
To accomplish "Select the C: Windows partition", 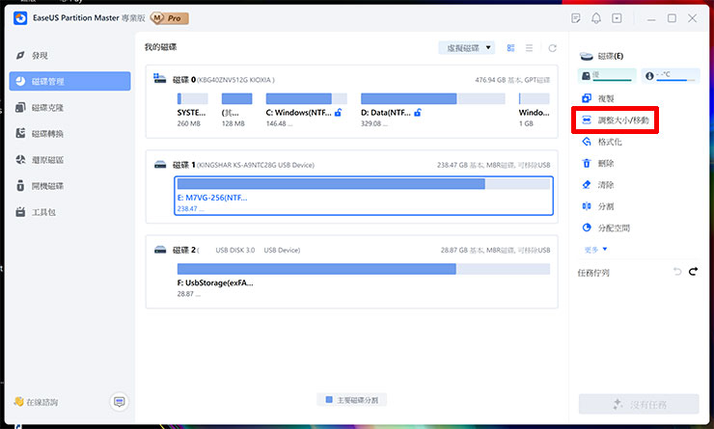I will point(306,110).
